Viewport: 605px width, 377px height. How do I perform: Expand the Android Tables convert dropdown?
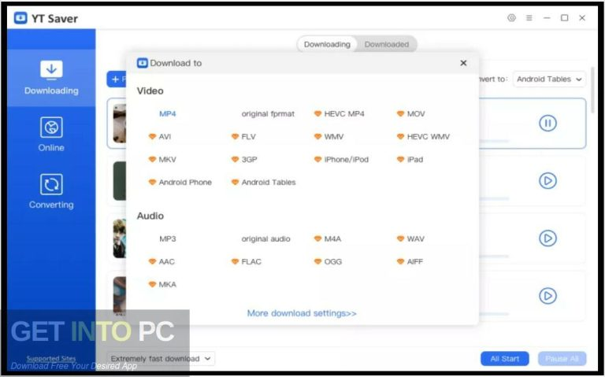coord(549,79)
